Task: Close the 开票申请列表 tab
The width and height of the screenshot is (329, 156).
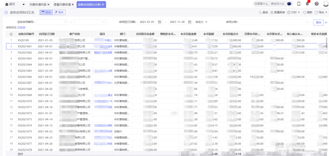Action: [x=49, y=4]
